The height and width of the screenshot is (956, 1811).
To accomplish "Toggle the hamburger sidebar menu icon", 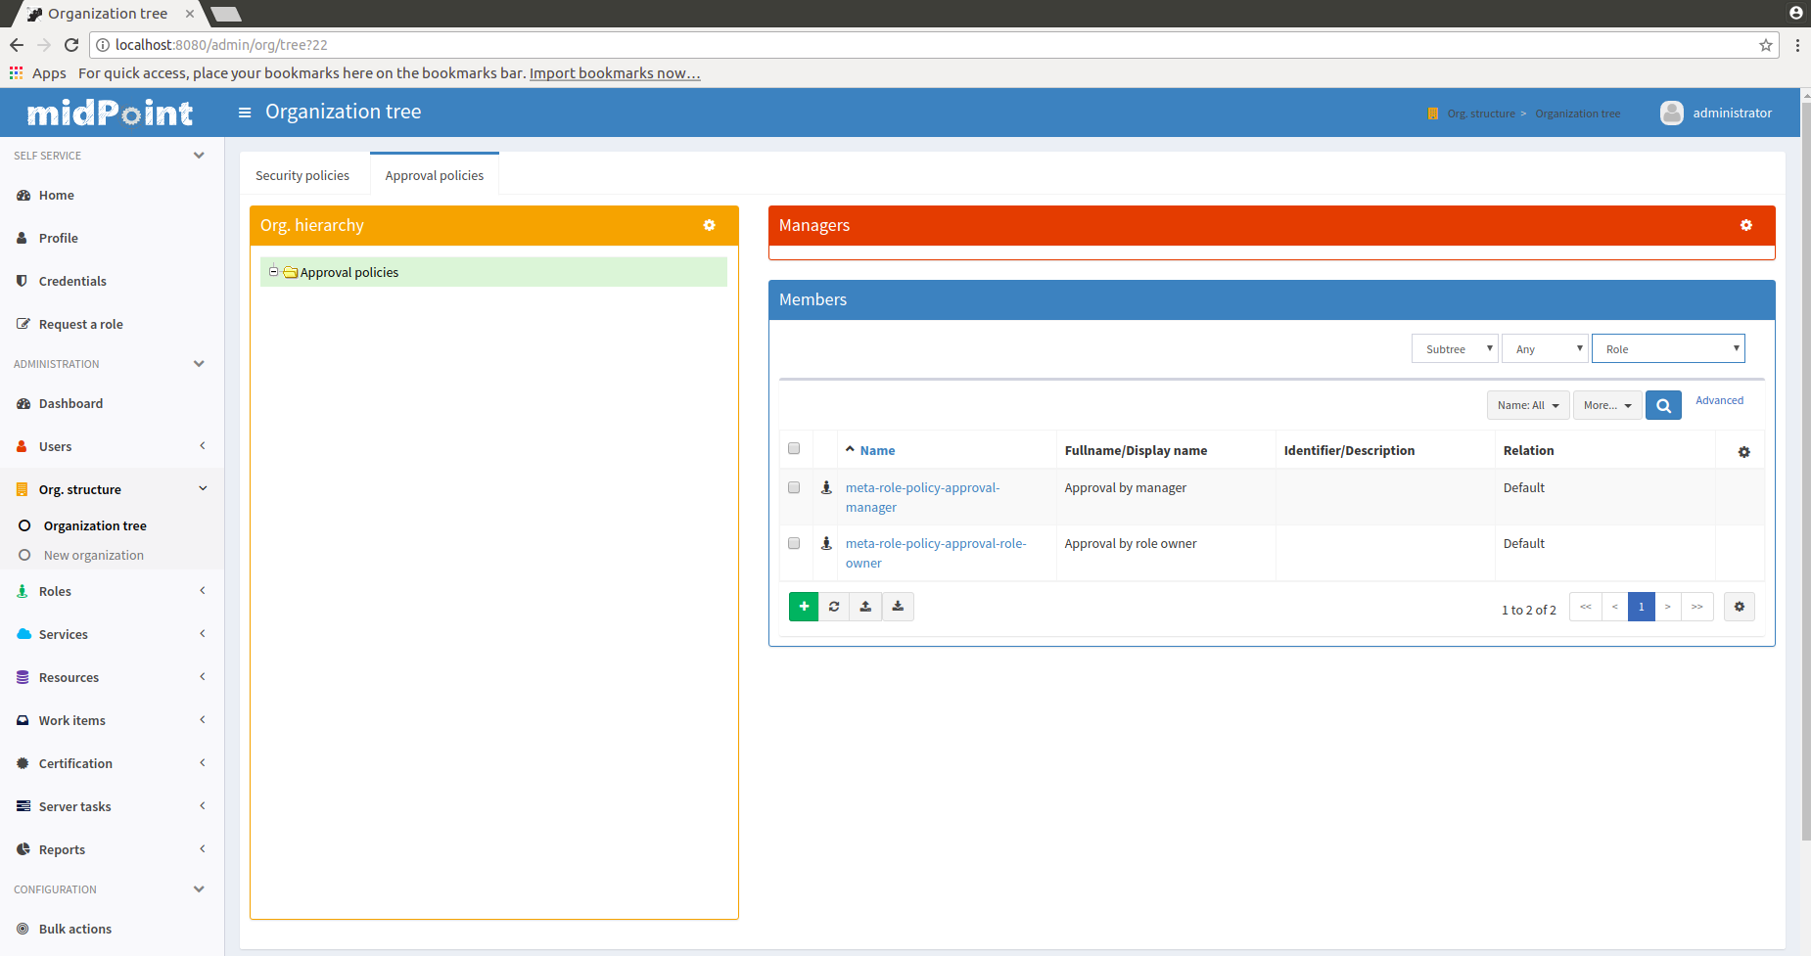I will pos(245,113).
